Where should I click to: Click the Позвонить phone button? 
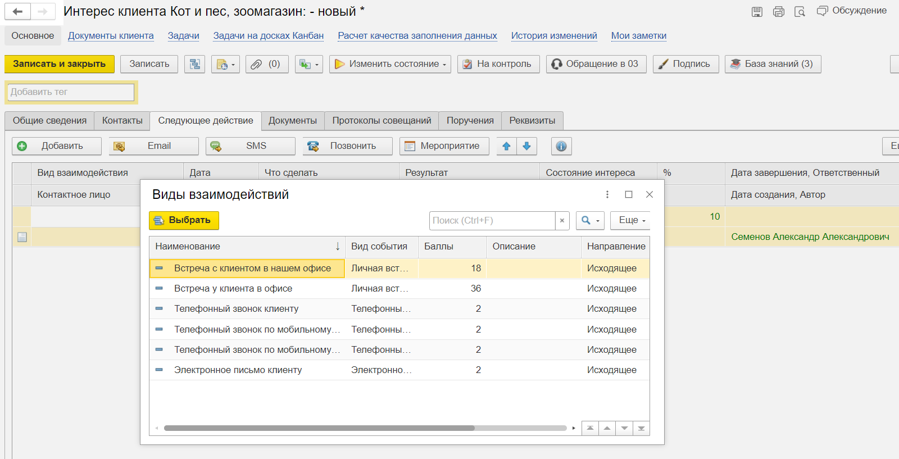point(348,146)
